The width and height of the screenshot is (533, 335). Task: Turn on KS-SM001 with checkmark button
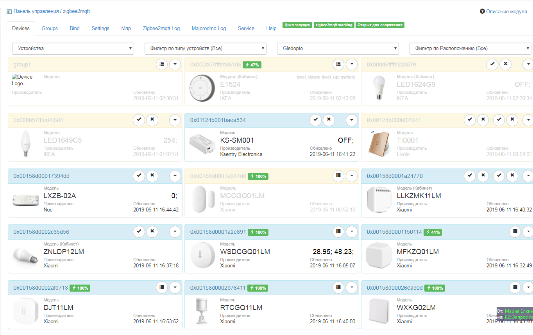point(316,120)
